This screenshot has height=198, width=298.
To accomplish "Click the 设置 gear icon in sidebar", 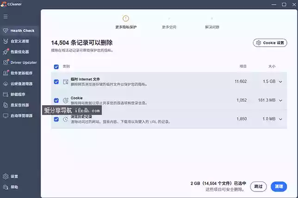I will (6, 176).
